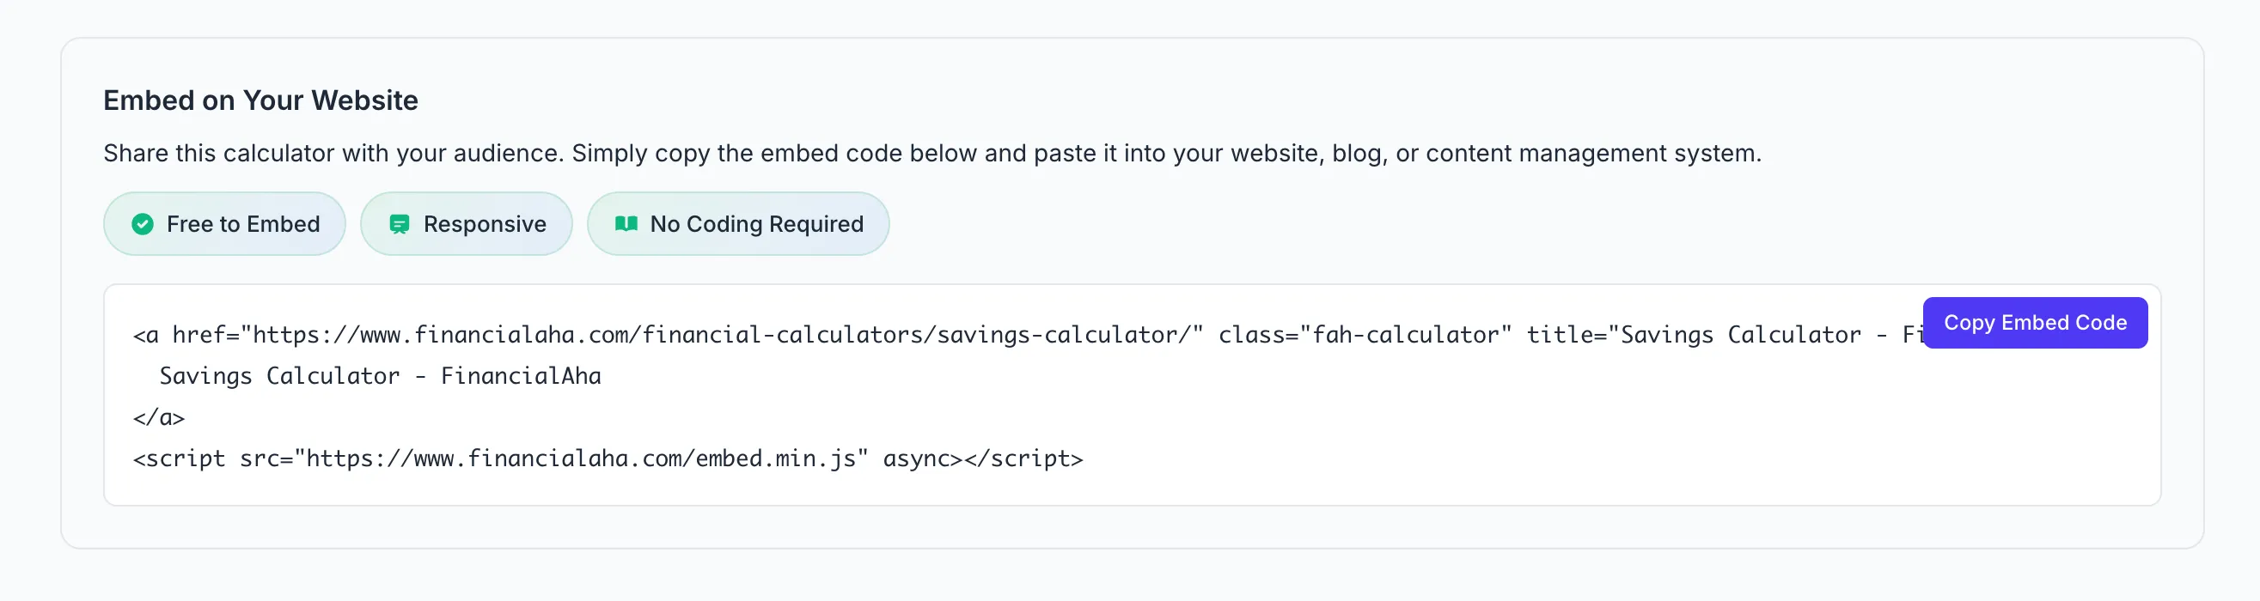Image resolution: width=2260 pixels, height=601 pixels.
Task: Click the green screen icon beside Responsive
Action: (400, 223)
